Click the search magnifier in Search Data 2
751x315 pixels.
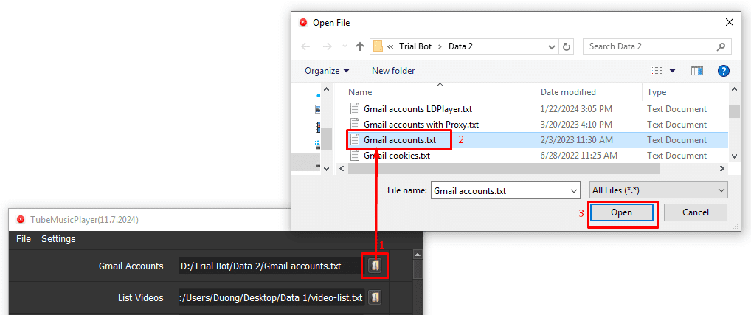(x=721, y=47)
